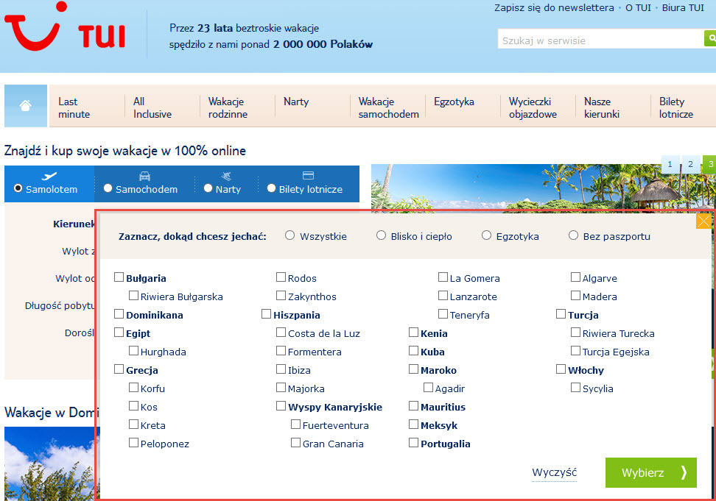The height and width of the screenshot is (501, 716).
Task: Switch banner to slide 1
Action: click(670, 164)
